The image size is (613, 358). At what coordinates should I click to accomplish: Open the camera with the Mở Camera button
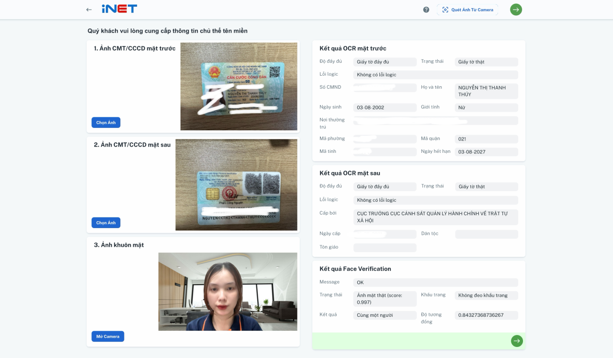108,336
